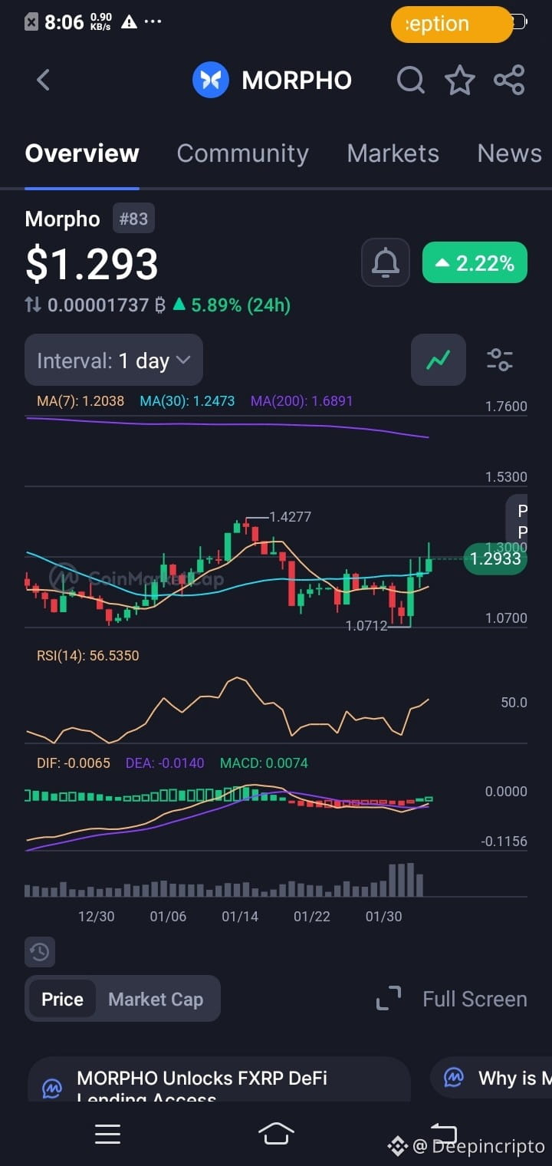Screen dimensions: 552x1166
Task: Tap the MA(7): 1.2038 label
Action: click(x=80, y=400)
